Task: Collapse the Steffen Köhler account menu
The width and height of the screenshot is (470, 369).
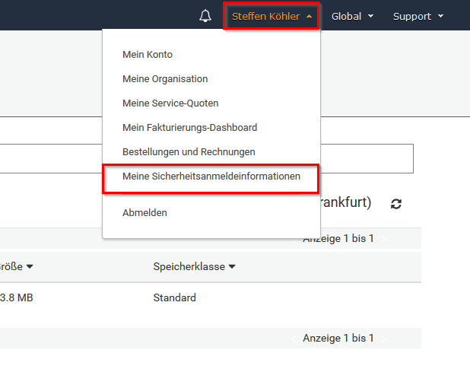Action: [x=272, y=16]
